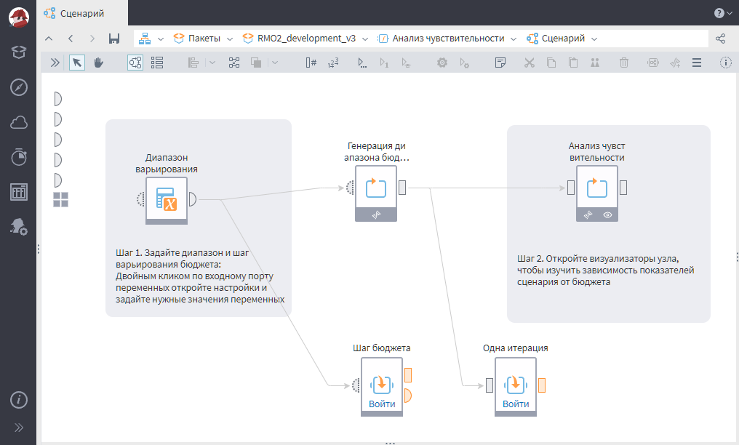Expand the Сценарий breadcrumb dropdown arrow

(x=594, y=39)
